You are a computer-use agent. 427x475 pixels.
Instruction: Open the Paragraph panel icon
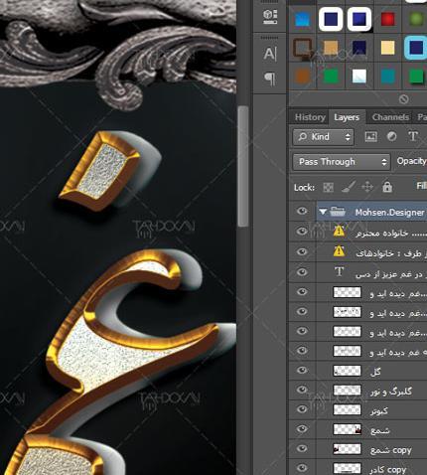click(x=270, y=79)
